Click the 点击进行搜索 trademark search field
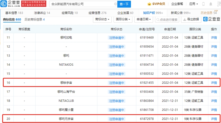Viewport: 221px width, 123px height. tap(167, 19)
